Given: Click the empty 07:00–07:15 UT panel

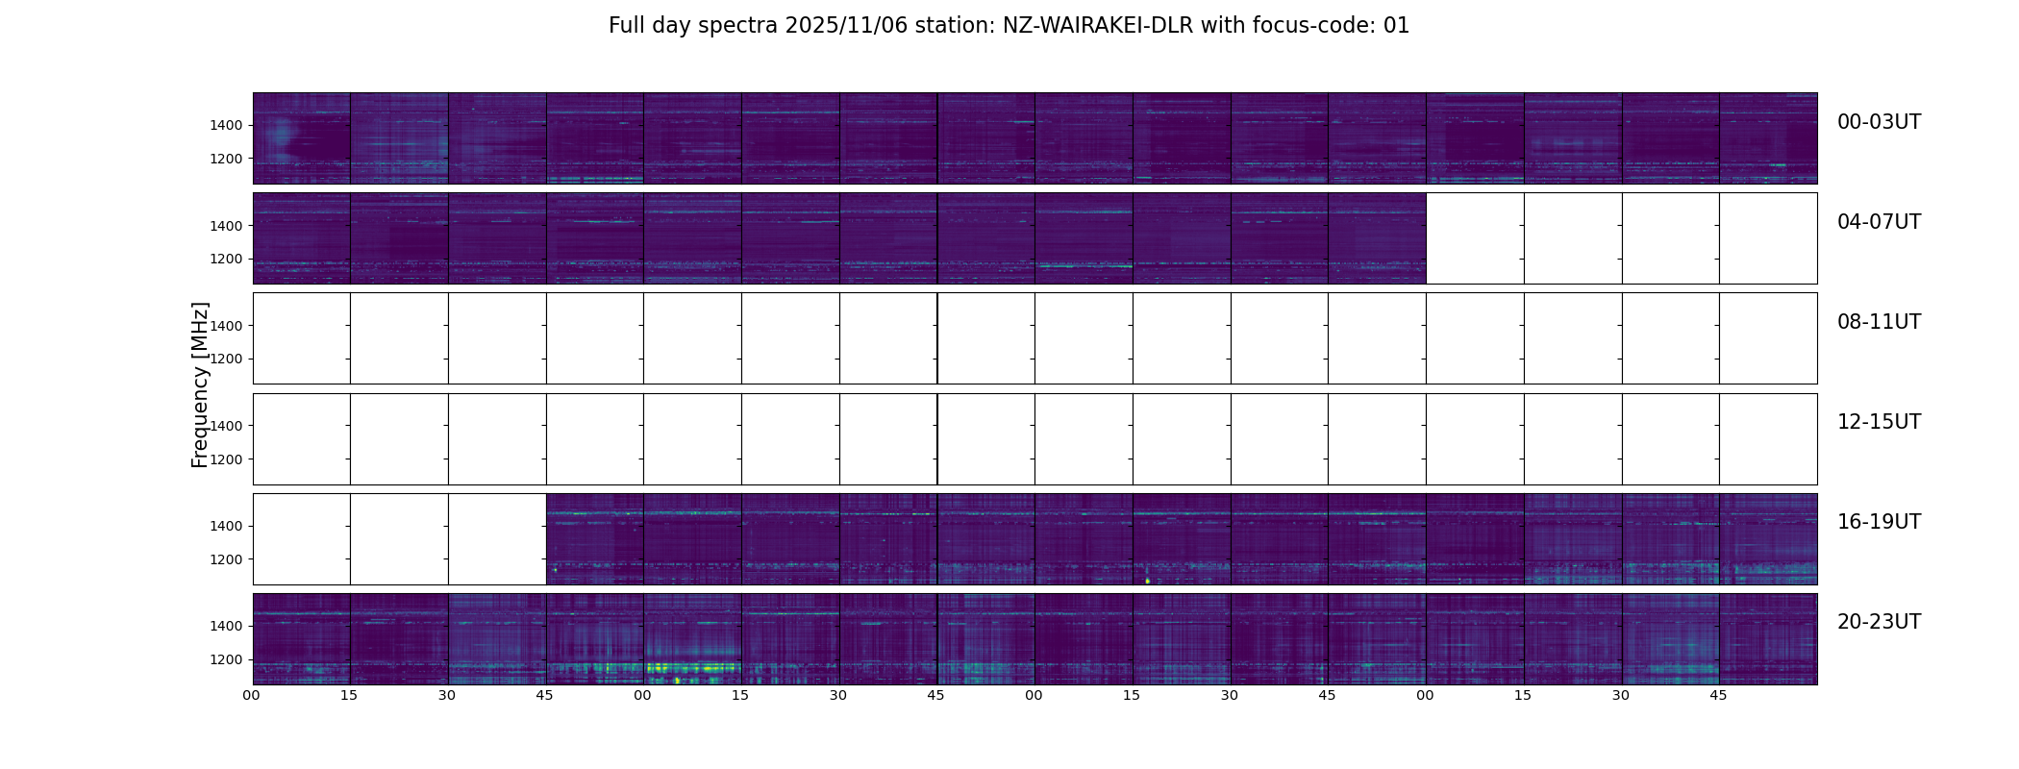Looking at the screenshot, I should click(1475, 238).
